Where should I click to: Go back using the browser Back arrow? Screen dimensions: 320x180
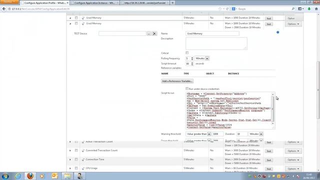point(4,9)
